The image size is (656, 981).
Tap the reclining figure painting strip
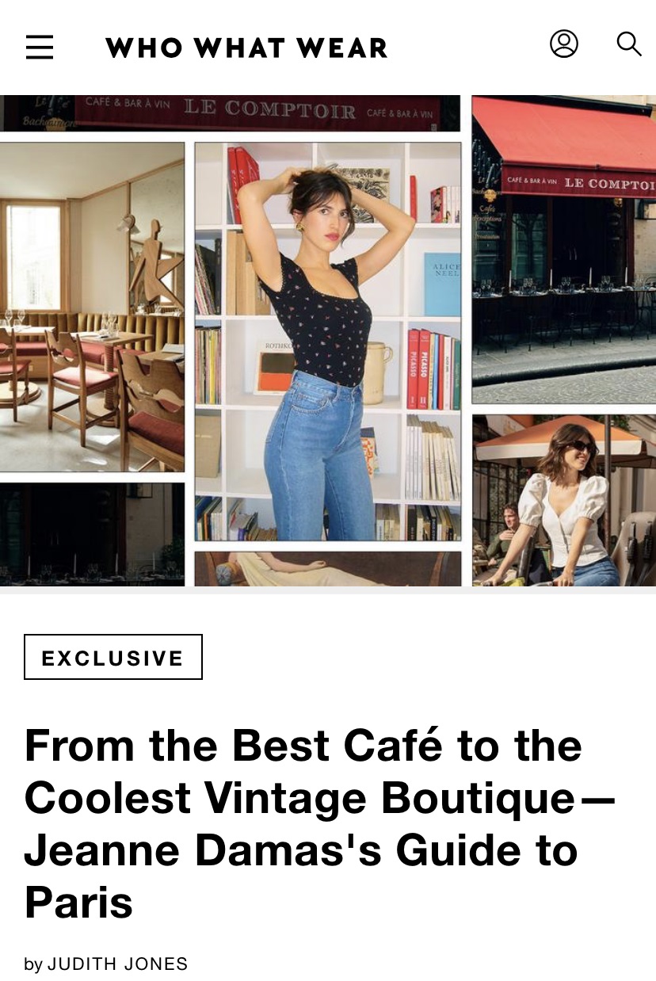coord(328,569)
